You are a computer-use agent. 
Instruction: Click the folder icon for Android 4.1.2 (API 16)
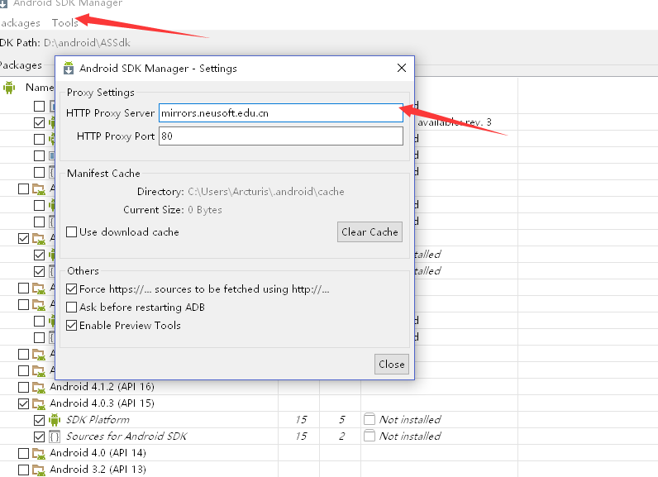(x=39, y=387)
